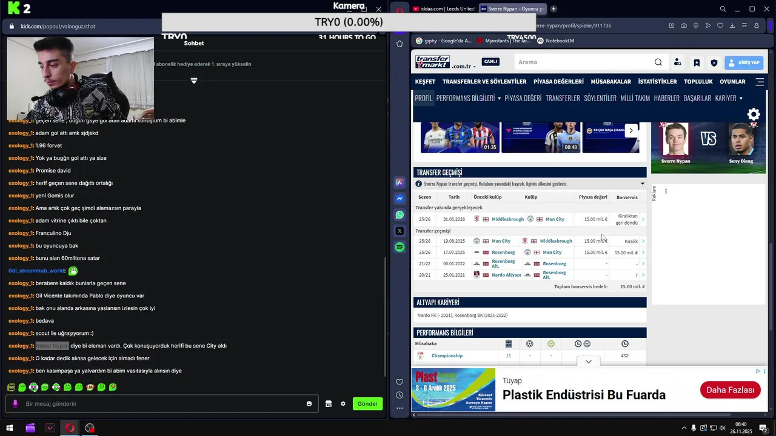Play video thumbnail with 01:35 duration

point(460,137)
